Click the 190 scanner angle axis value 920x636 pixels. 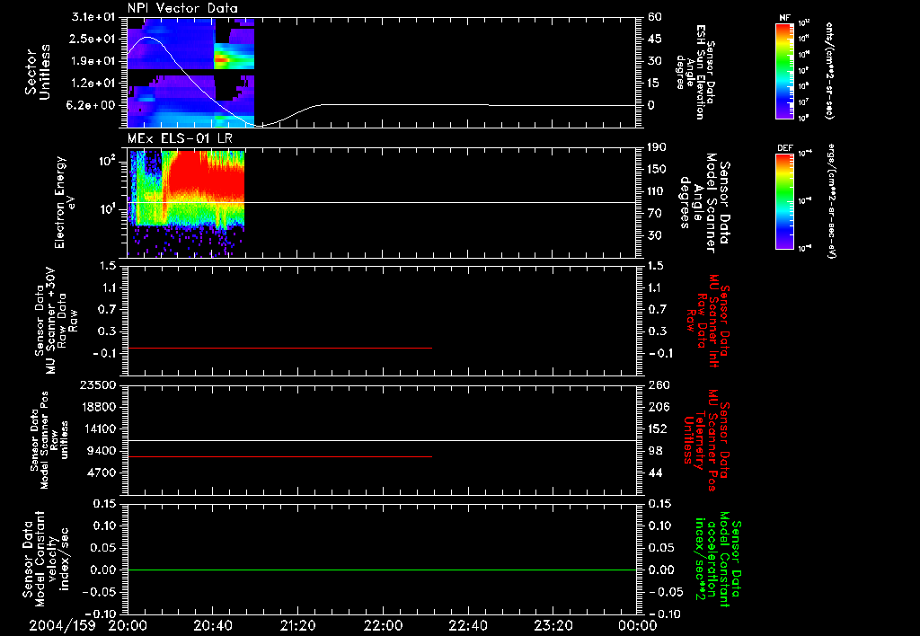click(657, 147)
